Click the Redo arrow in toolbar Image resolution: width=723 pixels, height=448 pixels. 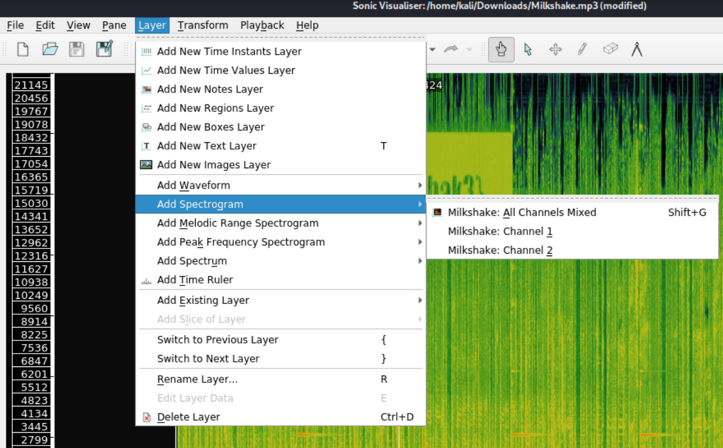click(451, 50)
